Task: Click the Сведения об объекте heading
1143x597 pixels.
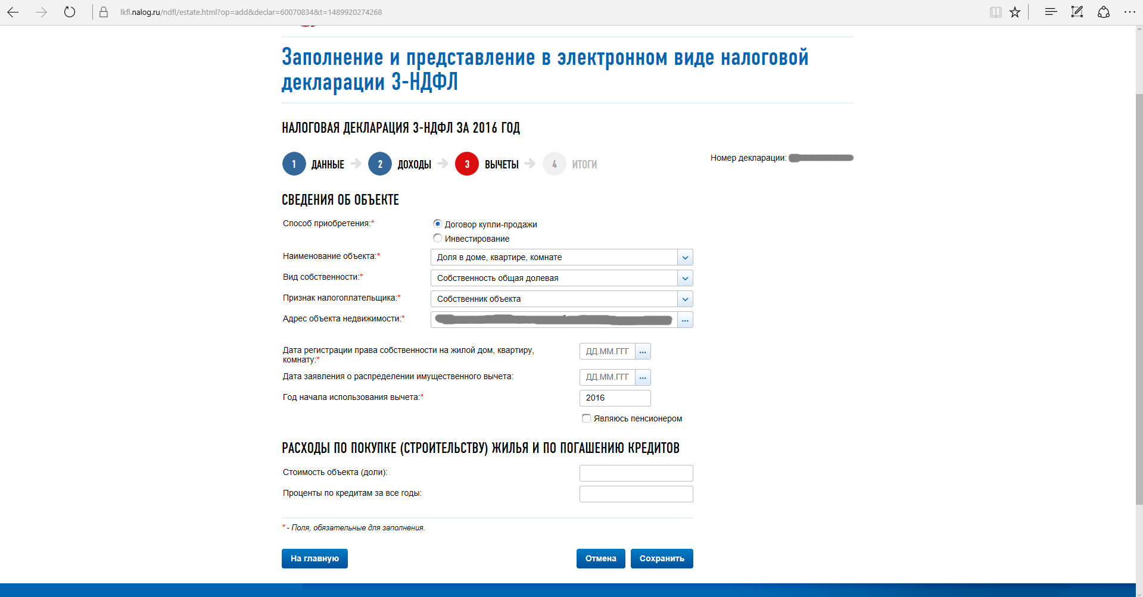Action: (x=340, y=200)
